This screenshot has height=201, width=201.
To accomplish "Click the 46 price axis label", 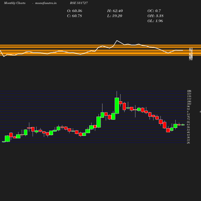I will pos(189,132).
